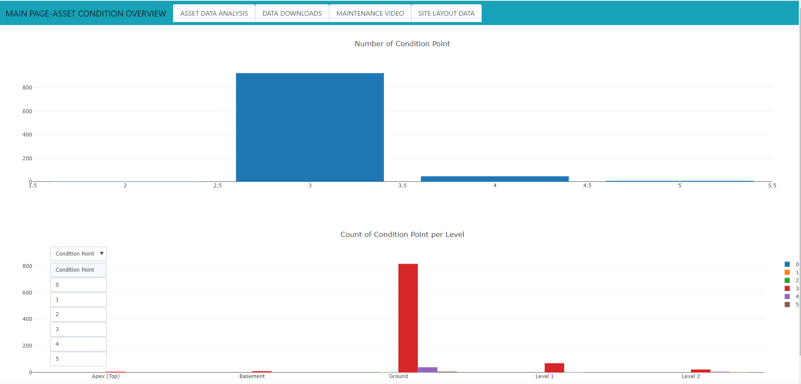
Task: Toggle series 0 visibility via the legend
Action: click(793, 264)
